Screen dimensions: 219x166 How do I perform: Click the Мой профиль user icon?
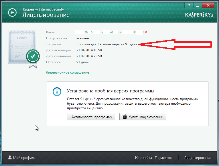click(x=10, y=157)
